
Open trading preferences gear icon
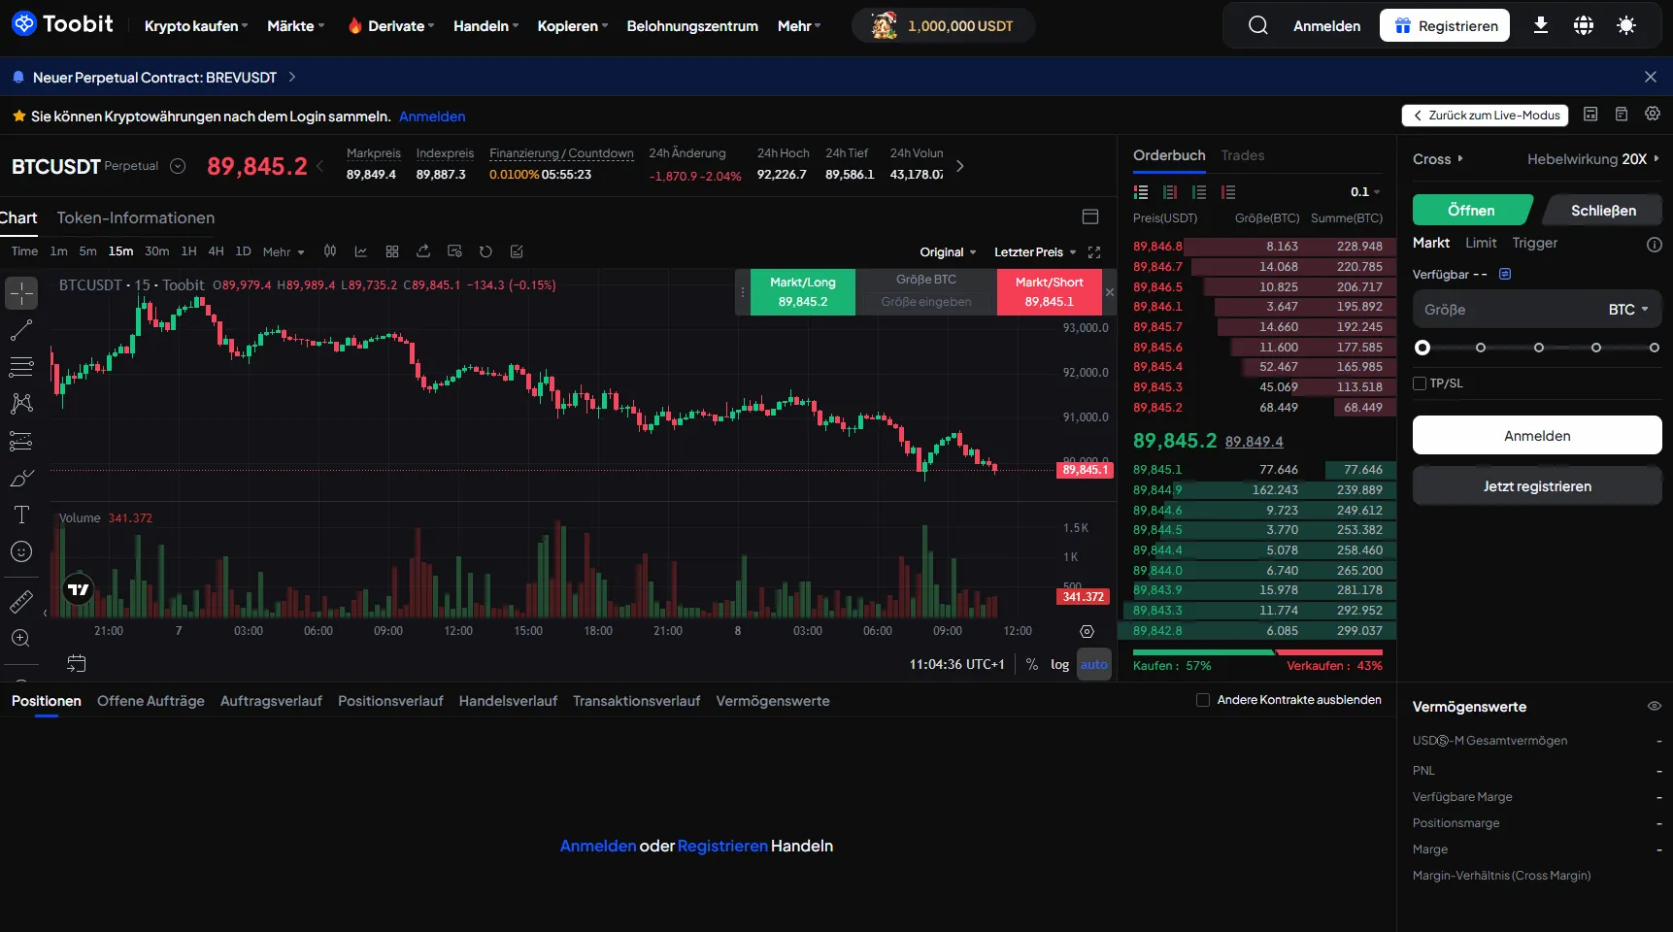point(1653,115)
